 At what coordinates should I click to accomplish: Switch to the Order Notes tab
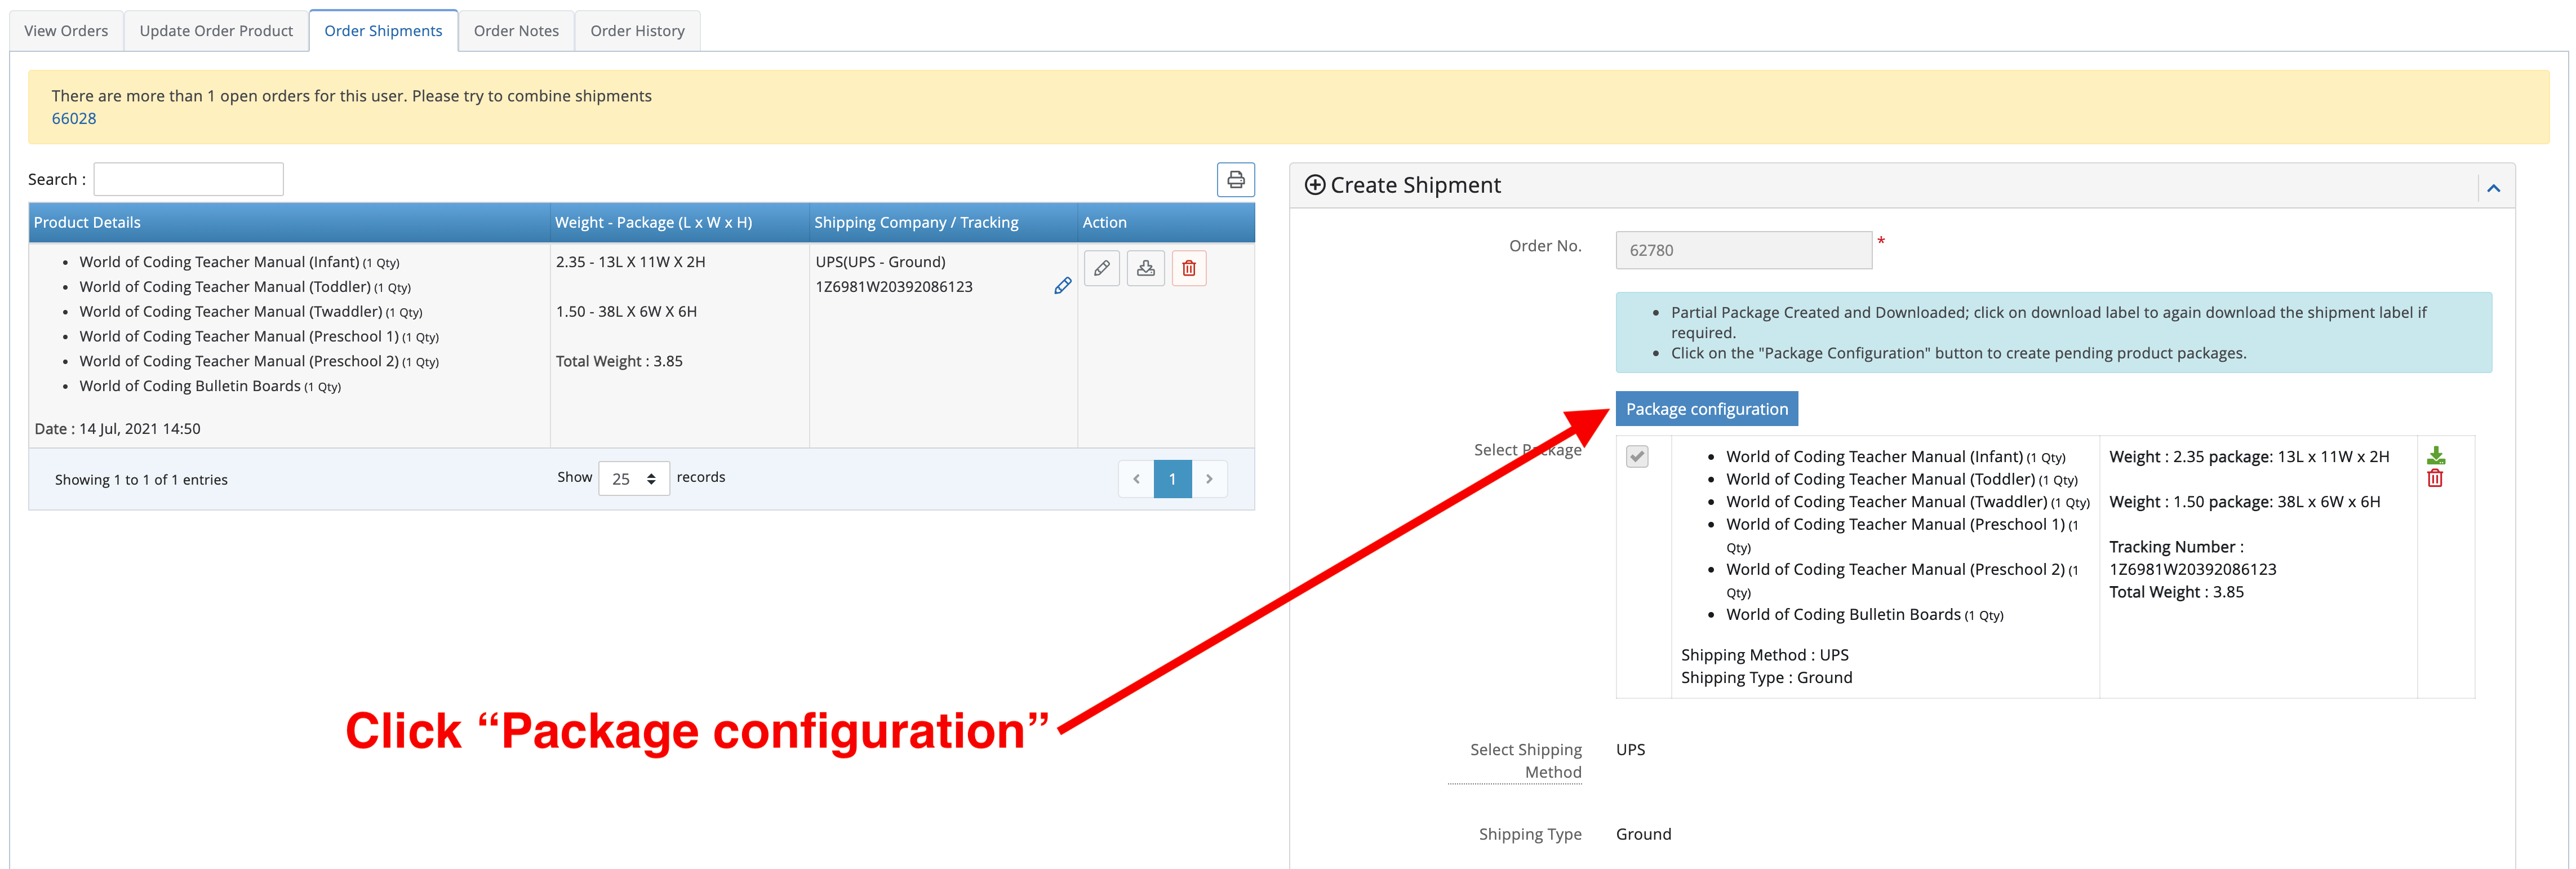click(516, 31)
